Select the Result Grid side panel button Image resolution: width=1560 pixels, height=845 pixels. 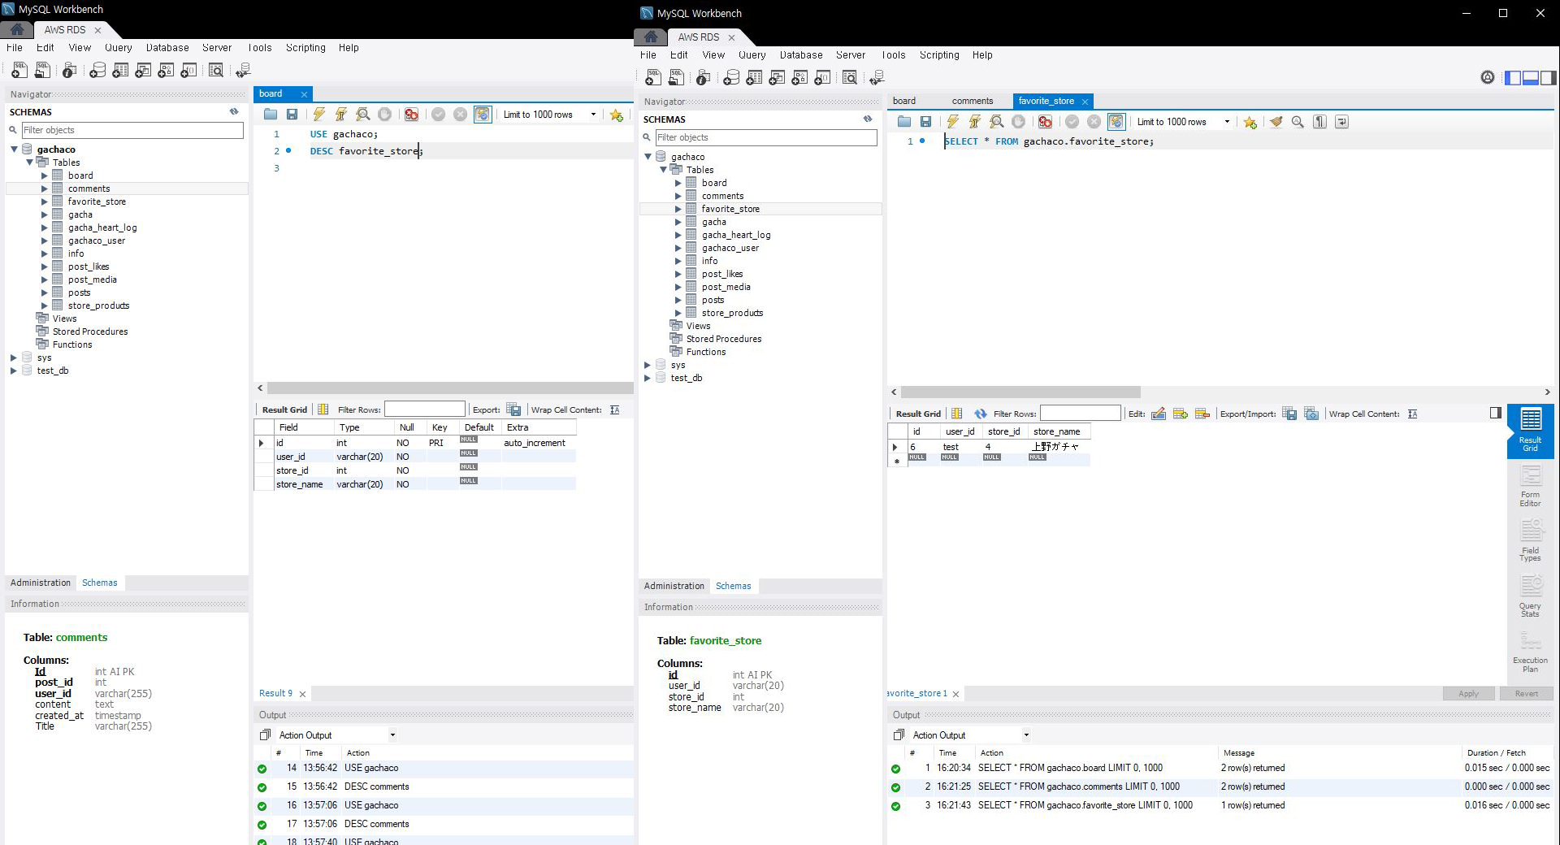click(x=1531, y=431)
